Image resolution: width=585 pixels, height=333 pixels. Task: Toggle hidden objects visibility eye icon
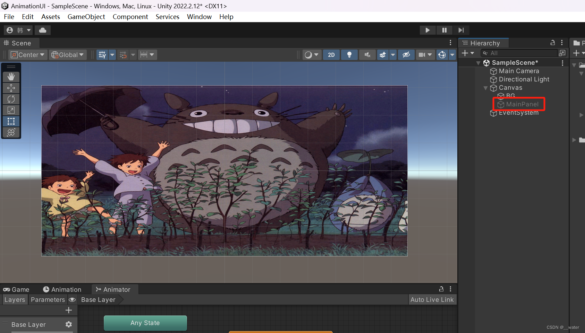(x=406, y=55)
